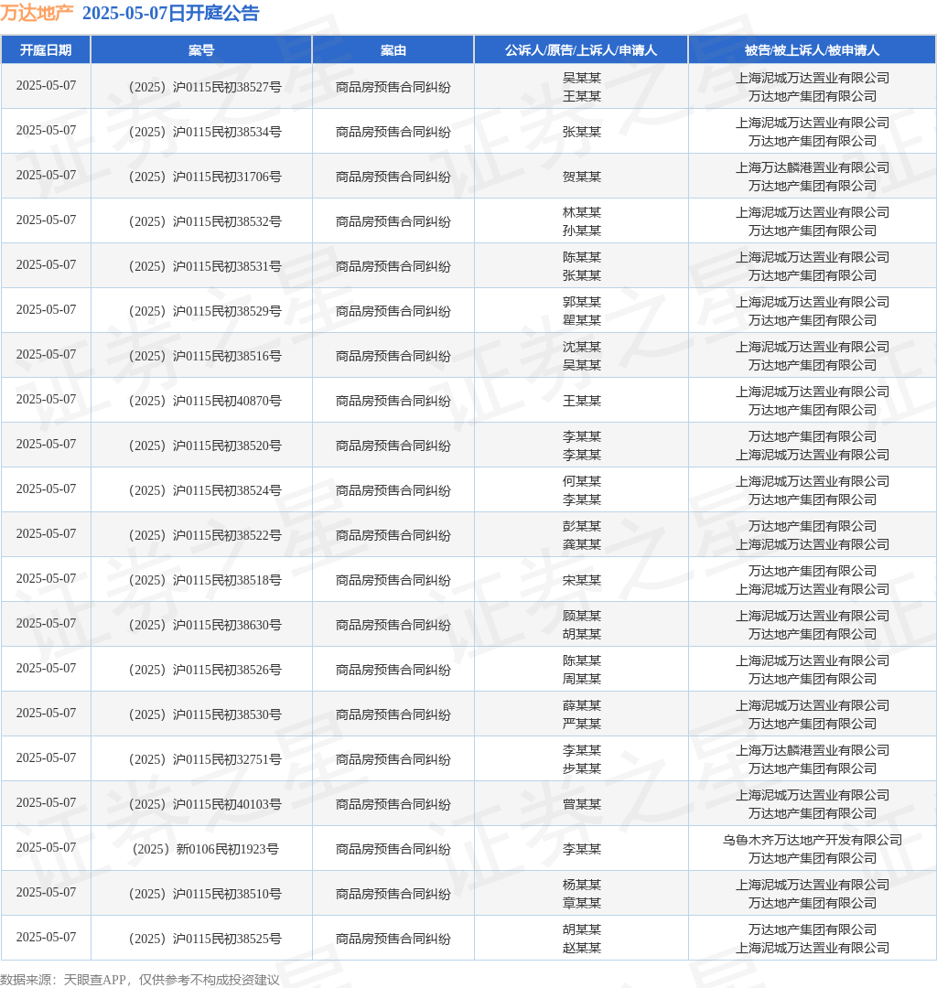Click date 2025-05-07 in row 38527

[46, 86]
